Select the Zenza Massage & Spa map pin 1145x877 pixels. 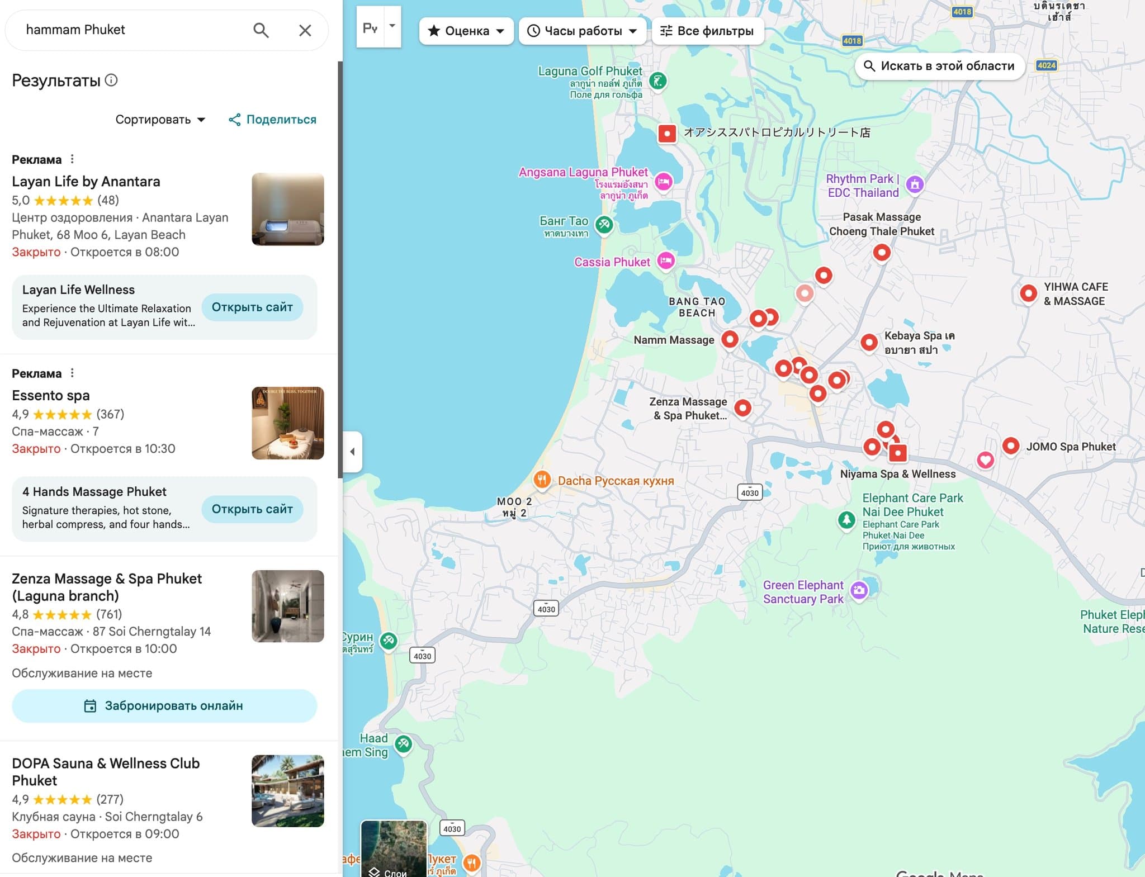[x=742, y=408]
